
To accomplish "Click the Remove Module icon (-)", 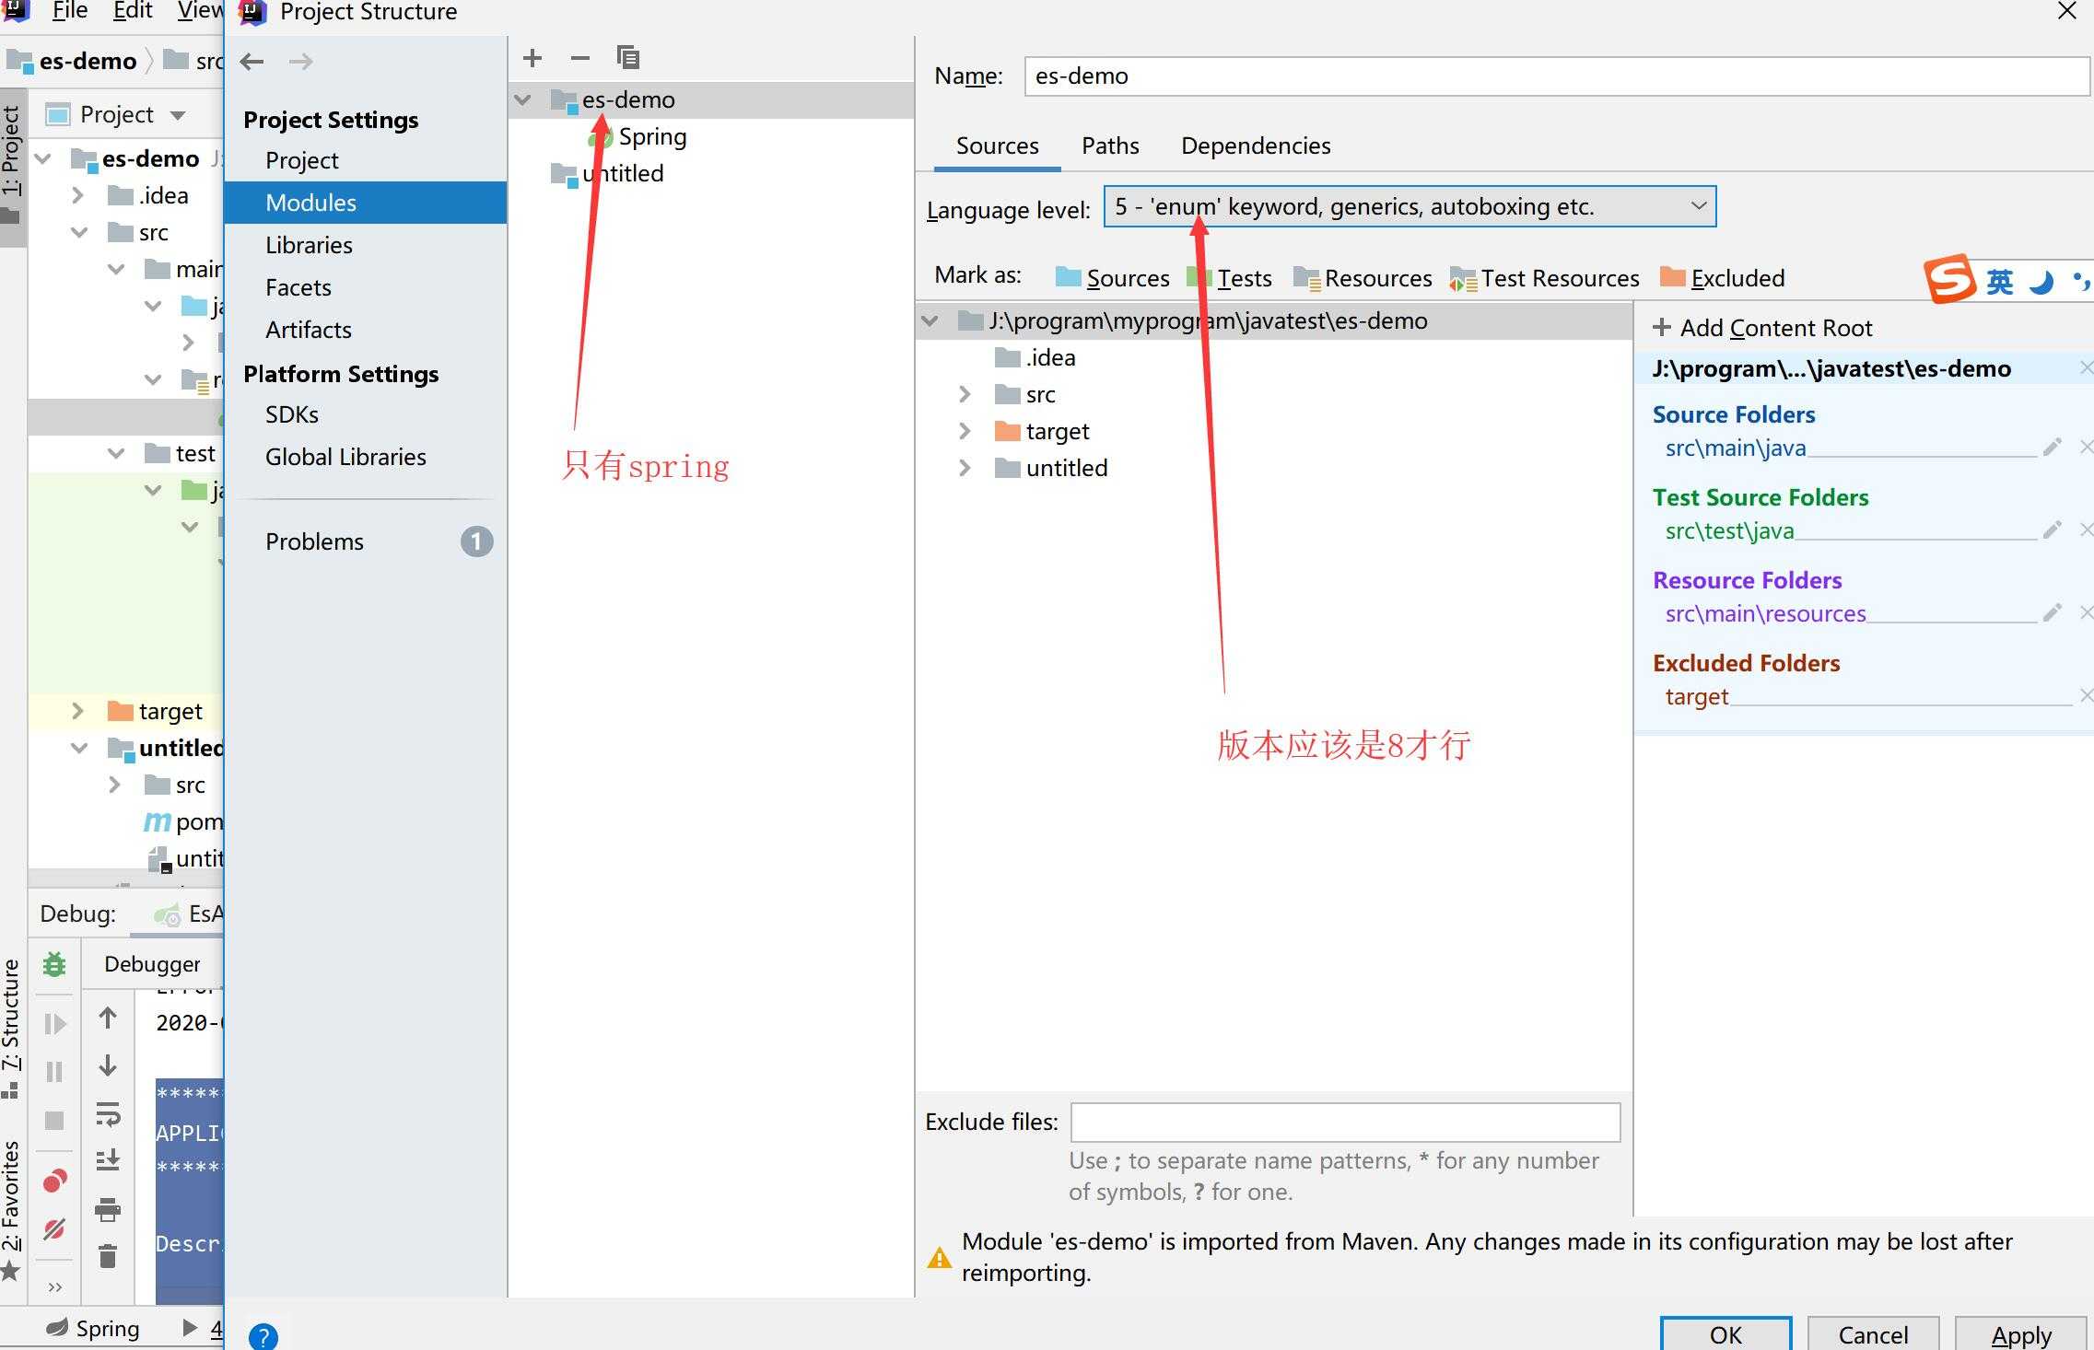I will click(x=580, y=56).
